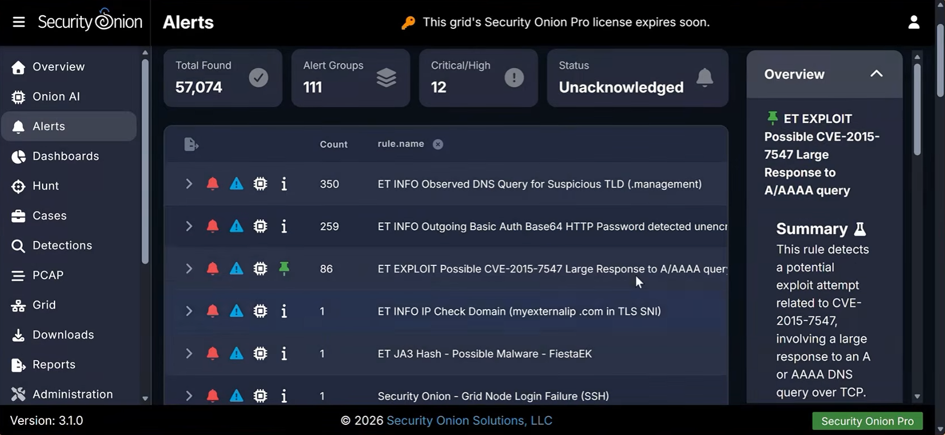Image resolution: width=945 pixels, height=435 pixels.
Task: Click the rule.name column header
Action: click(x=401, y=144)
